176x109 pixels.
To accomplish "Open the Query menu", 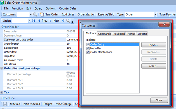I will pyautogui.click(x=38, y=8).
